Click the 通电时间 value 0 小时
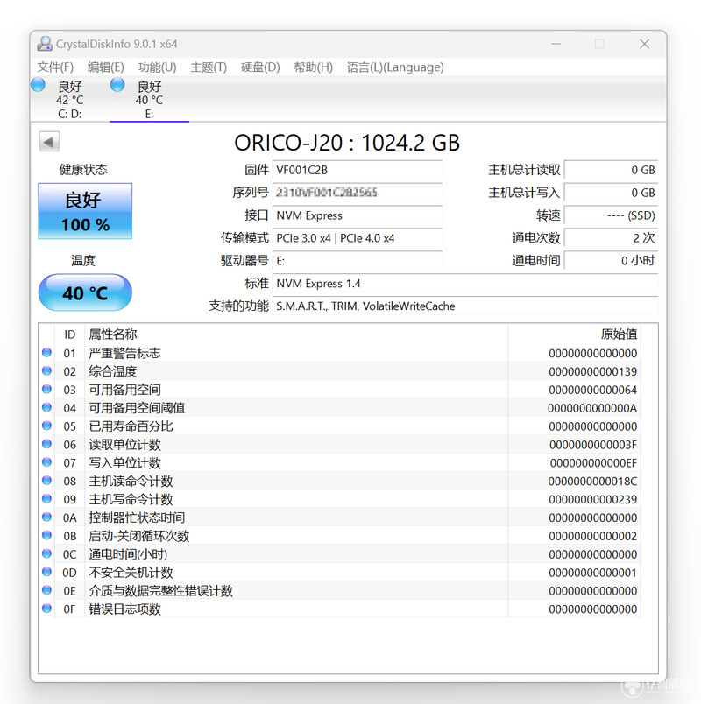701x704 pixels. tap(611, 261)
